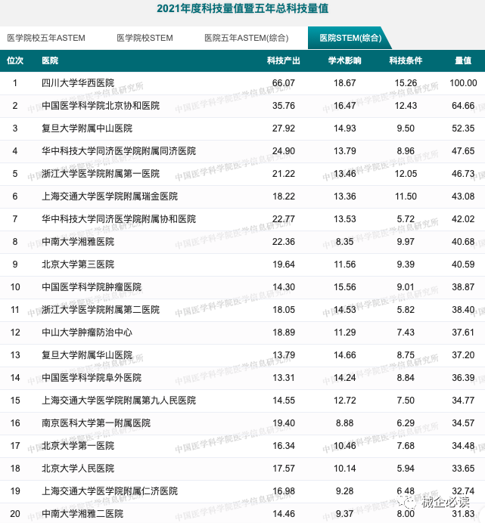Click the 8.88 学术影响 value
Viewport: 485px width, 523px height.
click(x=345, y=423)
